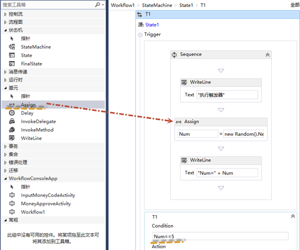Screen dimensions: 300x250
Task: Select T1 in the breadcrumb
Action: [203, 5]
